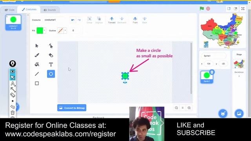
Task: Select Sprite1 thumbnail in sprite pane
Action: (207, 77)
